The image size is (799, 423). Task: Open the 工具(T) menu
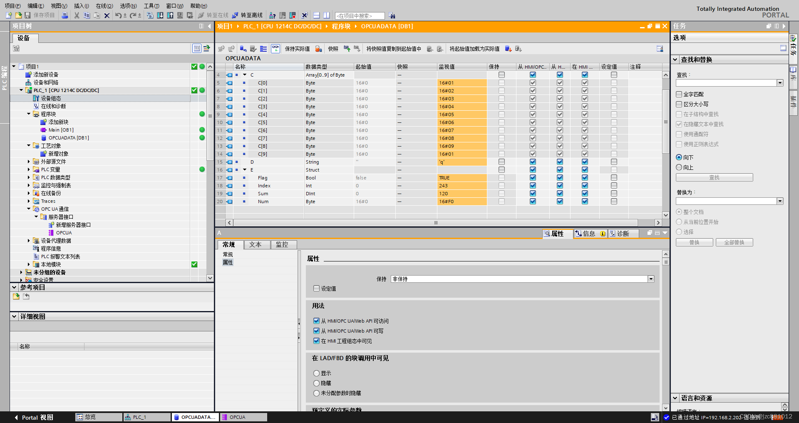(151, 5)
